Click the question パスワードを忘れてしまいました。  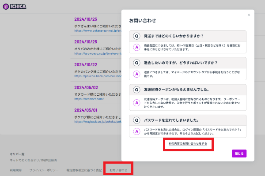coord(171,120)
